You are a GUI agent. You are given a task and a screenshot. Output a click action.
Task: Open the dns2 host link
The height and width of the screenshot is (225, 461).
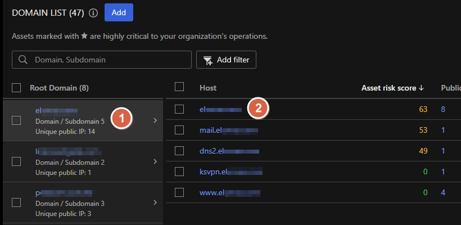point(229,151)
